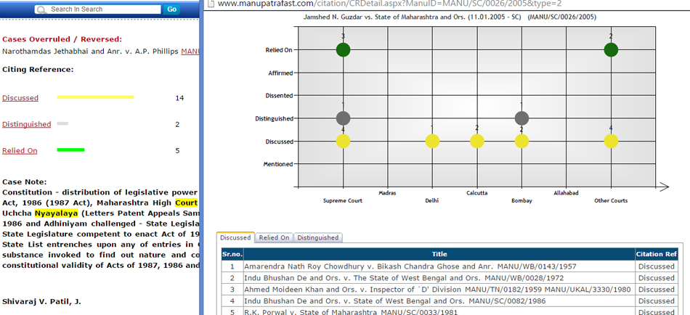This screenshot has width=690, height=315.
Task: Click the address bar URL text
Action: point(389,4)
